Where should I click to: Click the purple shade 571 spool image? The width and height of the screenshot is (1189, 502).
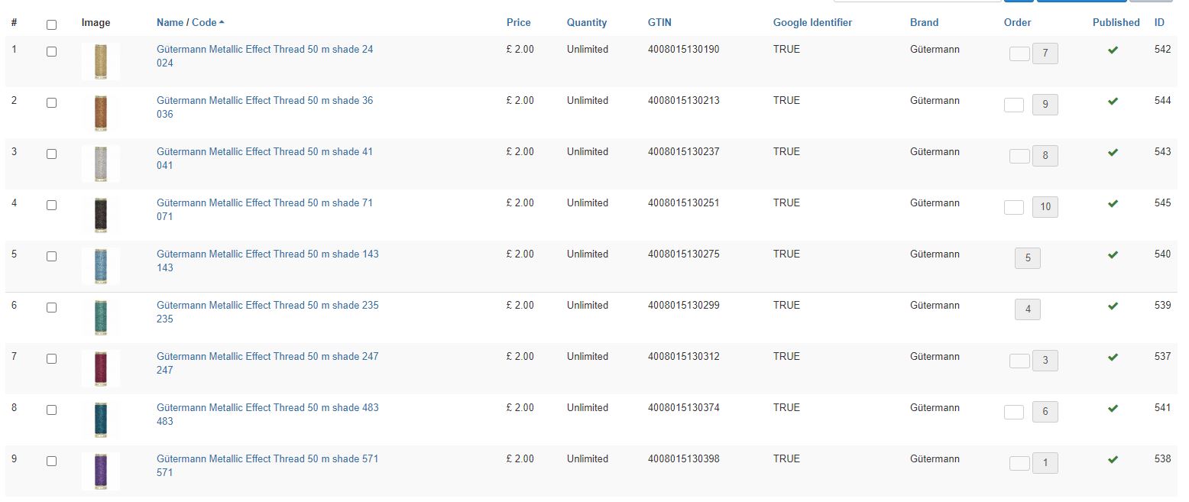pos(101,471)
